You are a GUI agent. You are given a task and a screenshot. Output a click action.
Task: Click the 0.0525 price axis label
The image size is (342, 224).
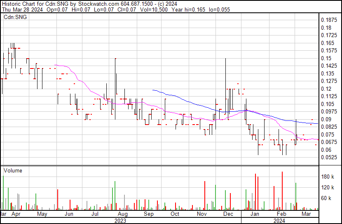click(x=328, y=157)
